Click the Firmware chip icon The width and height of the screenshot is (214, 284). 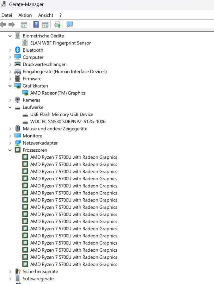pyautogui.click(x=17, y=78)
